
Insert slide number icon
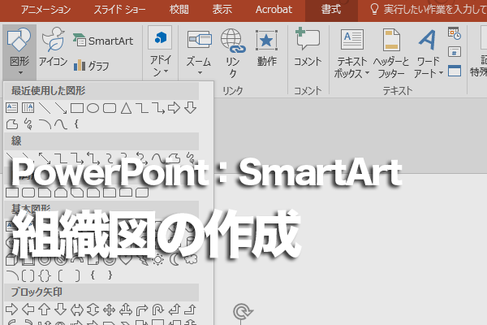(455, 52)
